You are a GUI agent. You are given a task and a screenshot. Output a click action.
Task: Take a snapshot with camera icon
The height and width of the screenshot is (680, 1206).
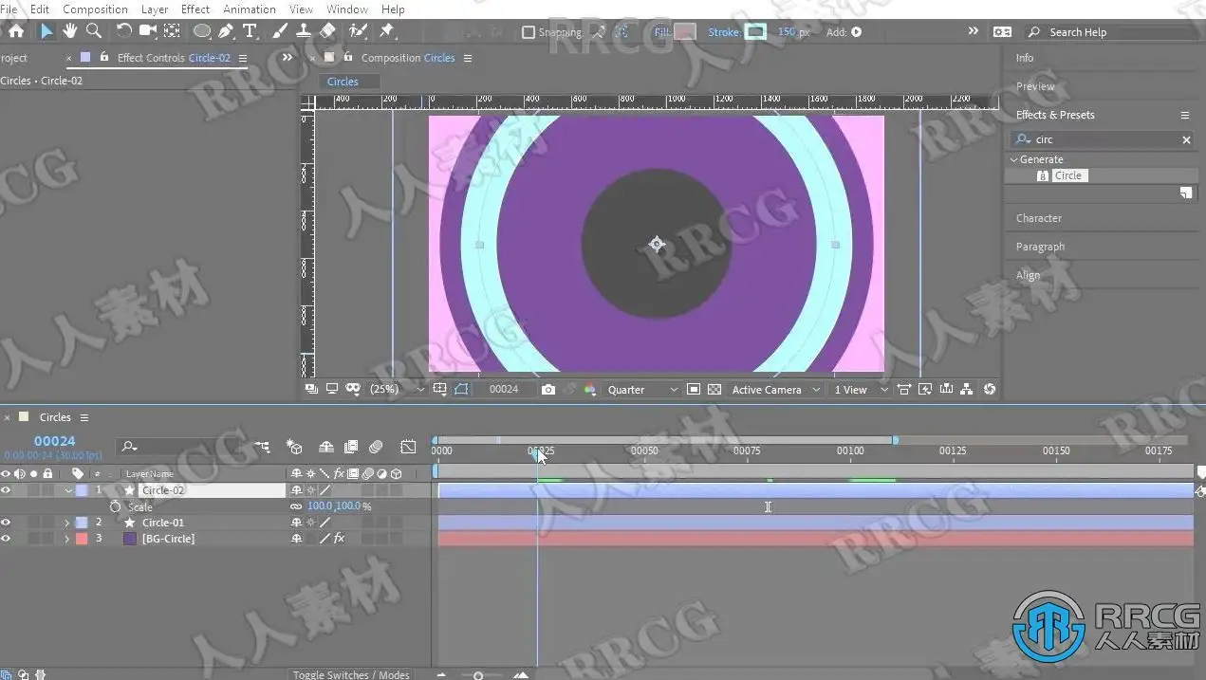click(548, 390)
